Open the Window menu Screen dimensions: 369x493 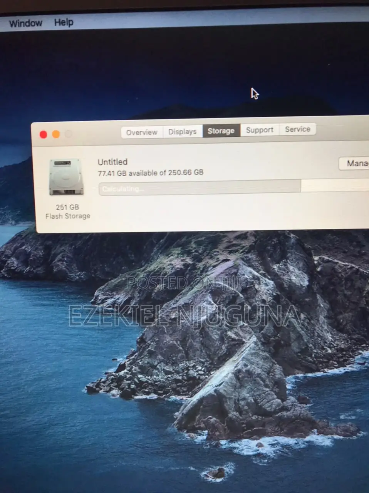click(25, 23)
